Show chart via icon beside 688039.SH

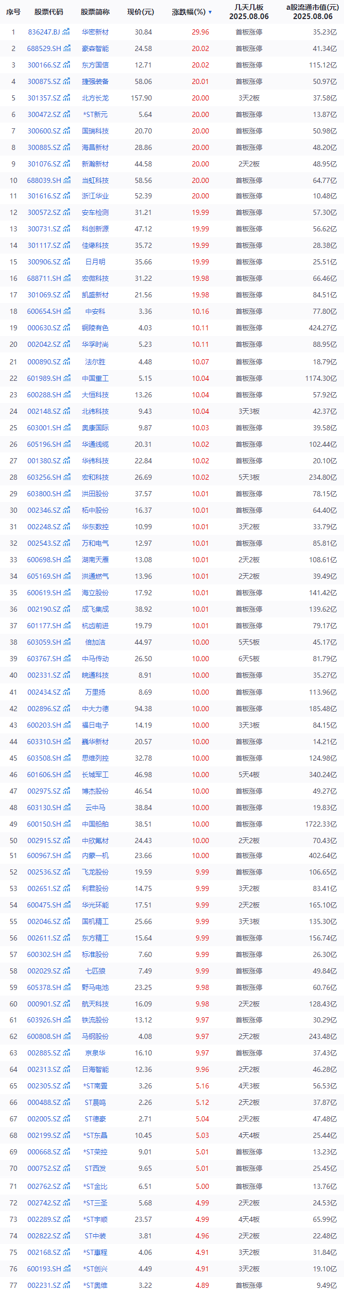coord(66,180)
